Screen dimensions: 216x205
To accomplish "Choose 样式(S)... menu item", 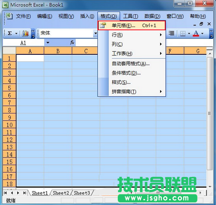I will point(132,82).
